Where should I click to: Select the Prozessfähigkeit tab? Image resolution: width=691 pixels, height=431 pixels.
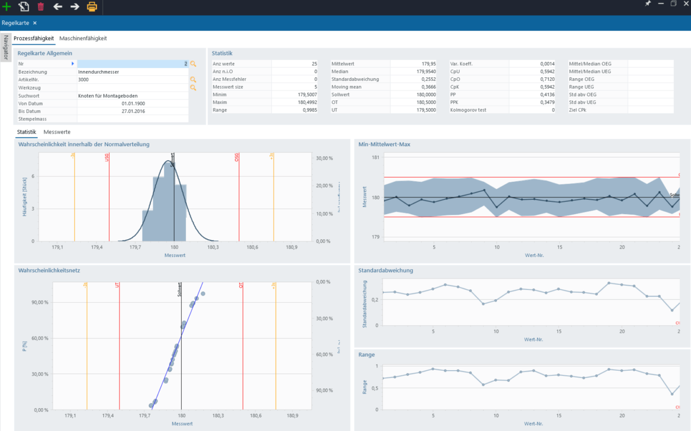pos(34,38)
